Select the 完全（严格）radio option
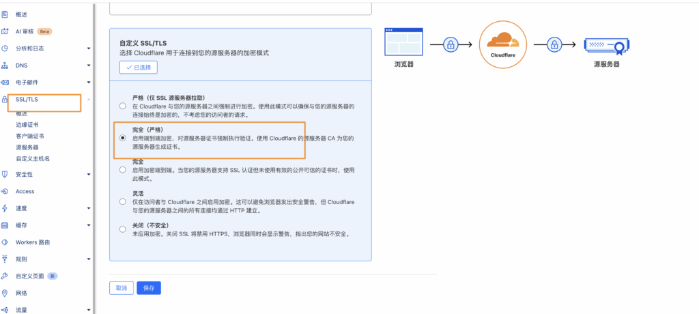The image size is (699, 314). tap(123, 139)
